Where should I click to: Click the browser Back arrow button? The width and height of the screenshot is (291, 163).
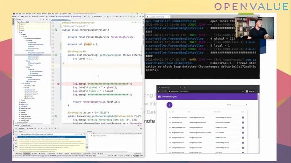pos(159,91)
